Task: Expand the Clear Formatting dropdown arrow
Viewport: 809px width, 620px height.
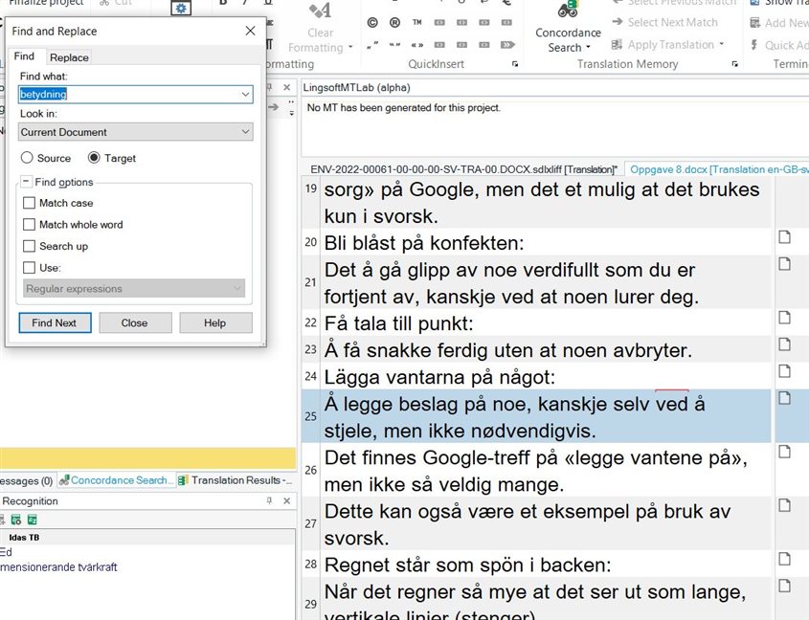Action: point(350,47)
